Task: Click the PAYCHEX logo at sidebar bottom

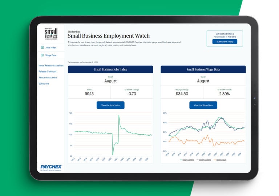Action: tap(51, 168)
